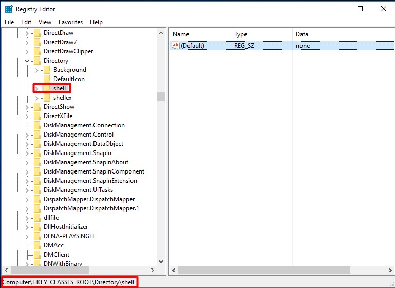The image size is (395, 288).
Task: Click the Directory folder icon
Action: [x=37, y=61]
